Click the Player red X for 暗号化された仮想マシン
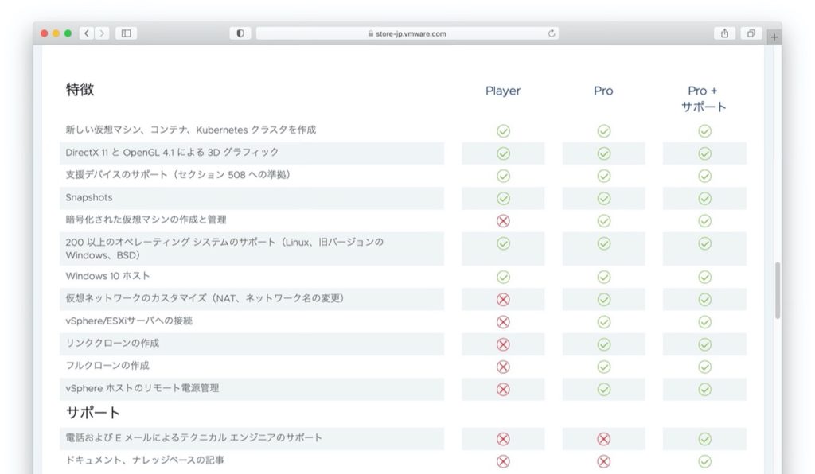Screen dimensions: 815x474 pos(503,220)
